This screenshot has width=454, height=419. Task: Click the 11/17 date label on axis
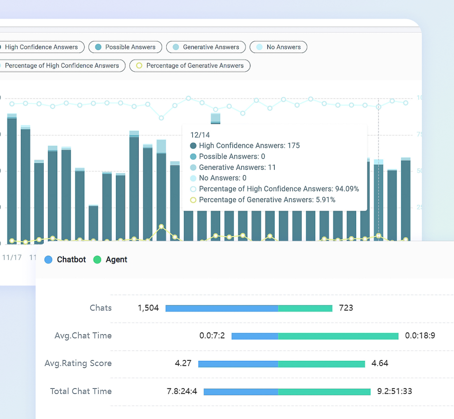[x=12, y=257]
